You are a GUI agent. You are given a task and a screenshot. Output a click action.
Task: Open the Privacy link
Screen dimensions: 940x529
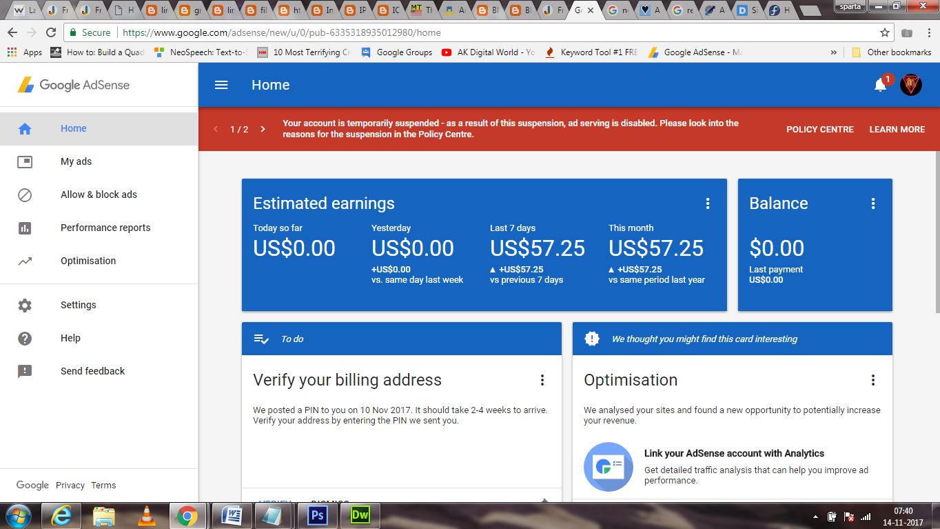coord(70,485)
